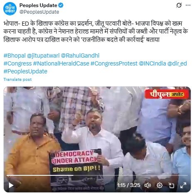Expand video to fullscreen
Screen dimensions: 192x194
coord(183,185)
